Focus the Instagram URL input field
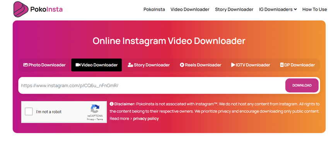Image resolution: width=331 pixels, height=142 pixels. click(x=152, y=85)
